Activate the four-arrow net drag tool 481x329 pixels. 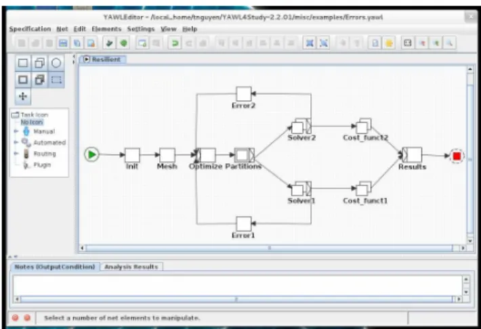[x=23, y=96]
